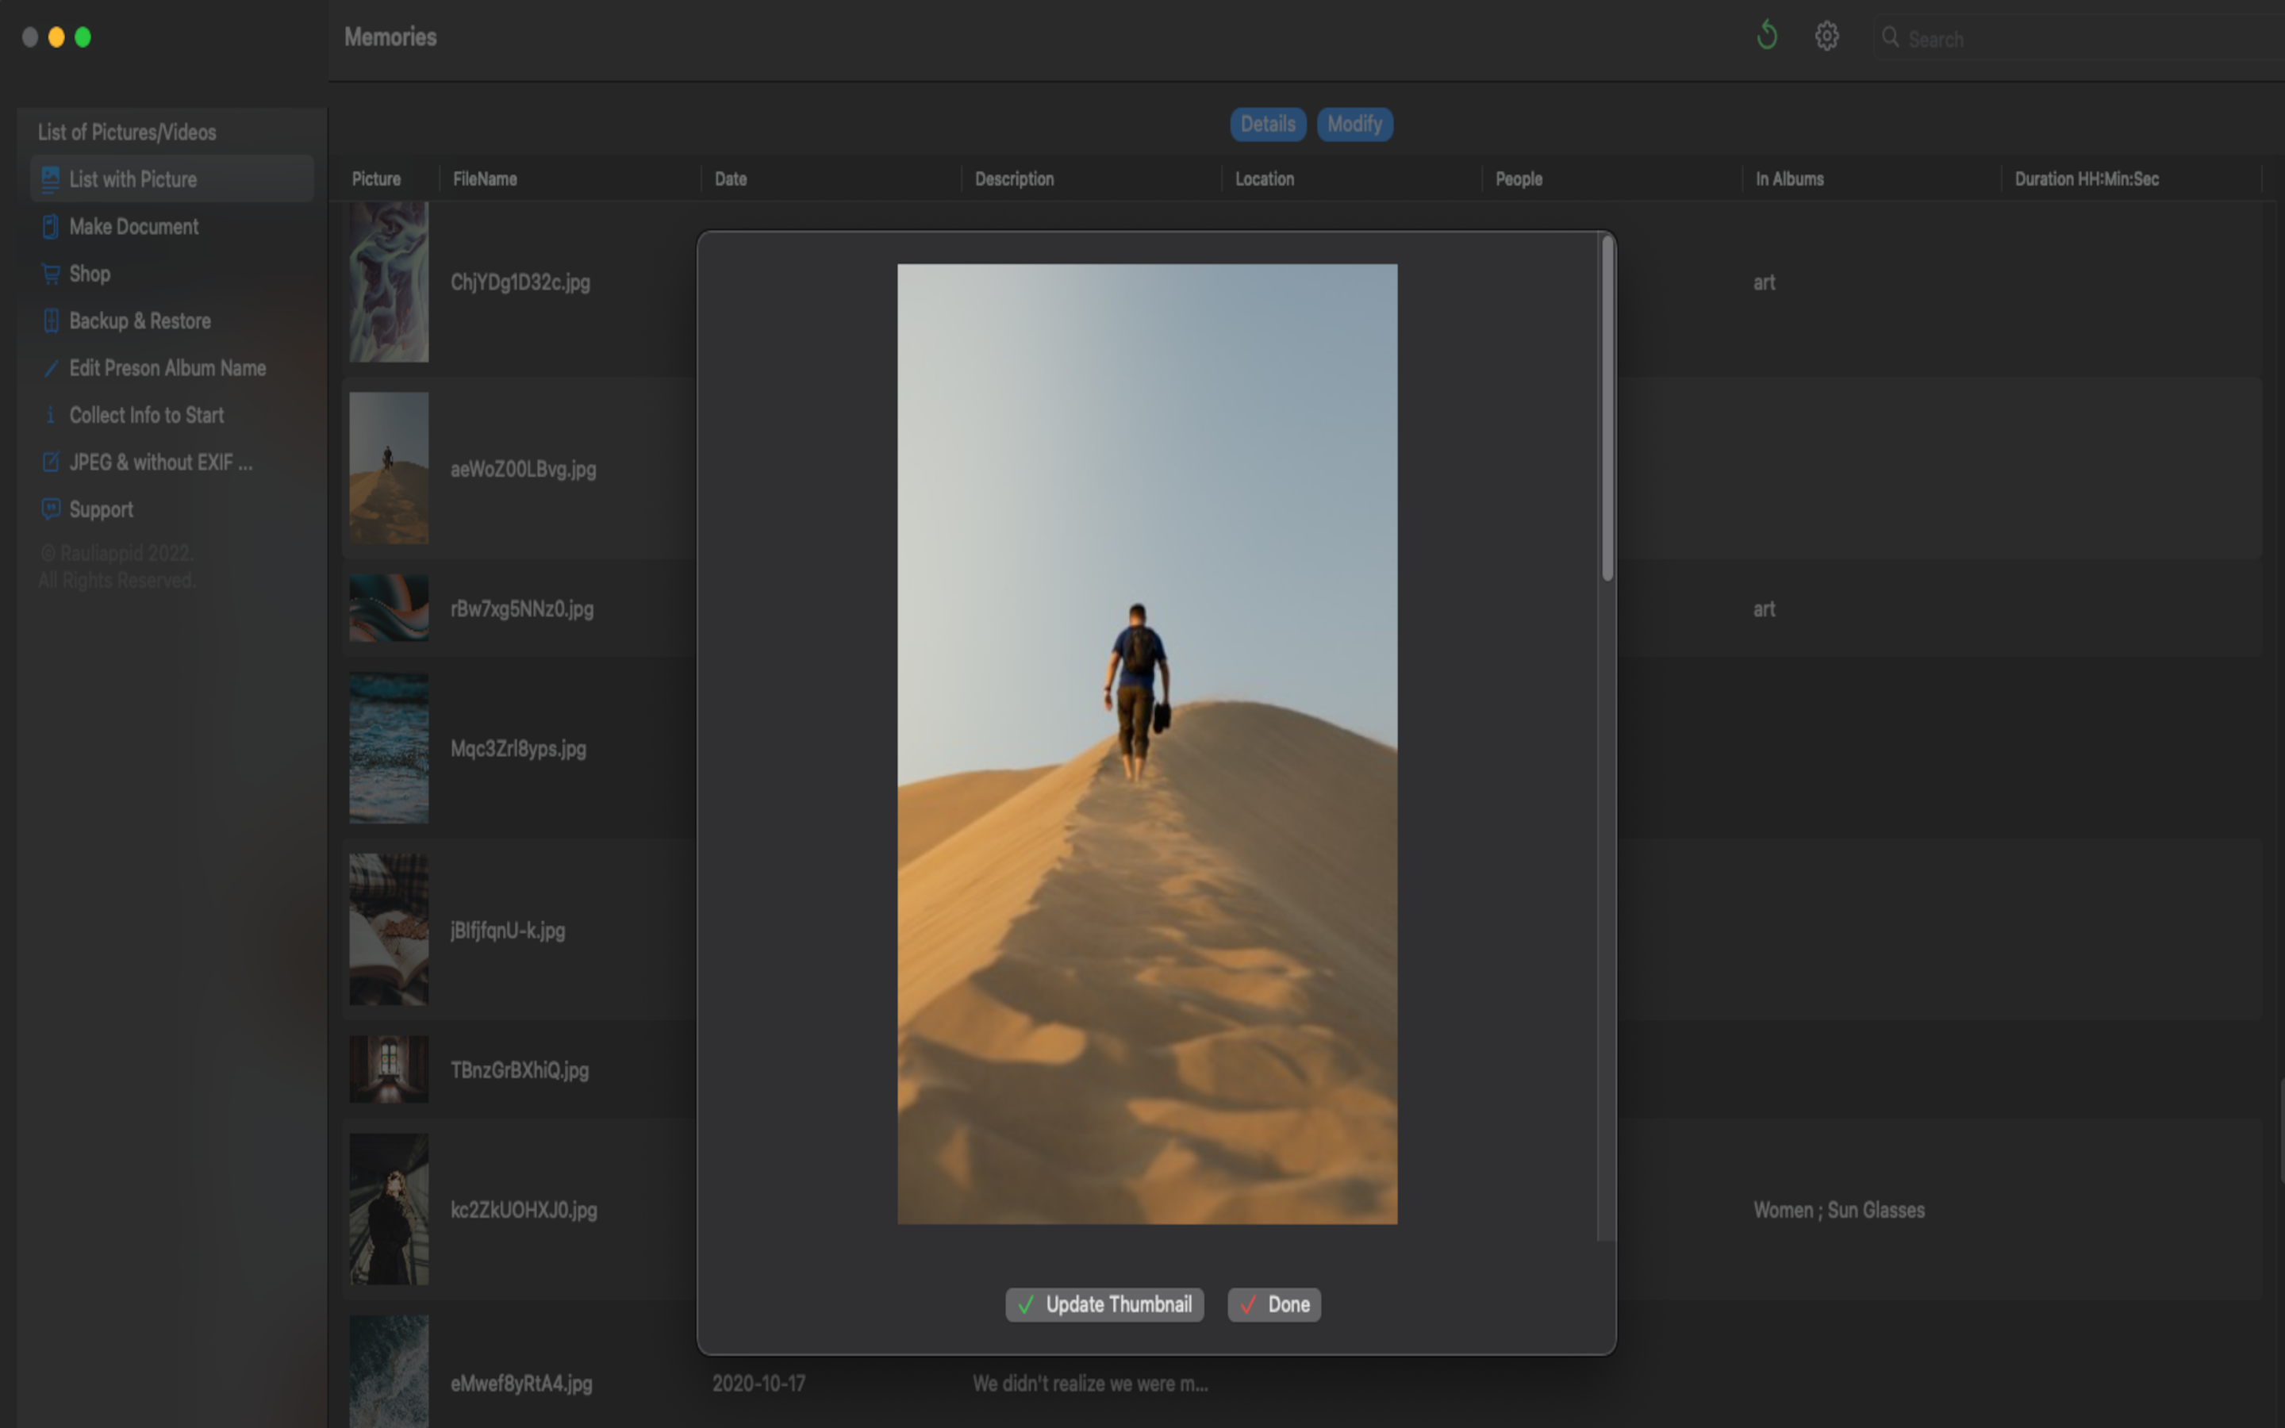Click file name kc2ZkUOHXJ0.jpg
This screenshot has width=2285, height=1428.
pyautogui.click(x=524, y=1210)
